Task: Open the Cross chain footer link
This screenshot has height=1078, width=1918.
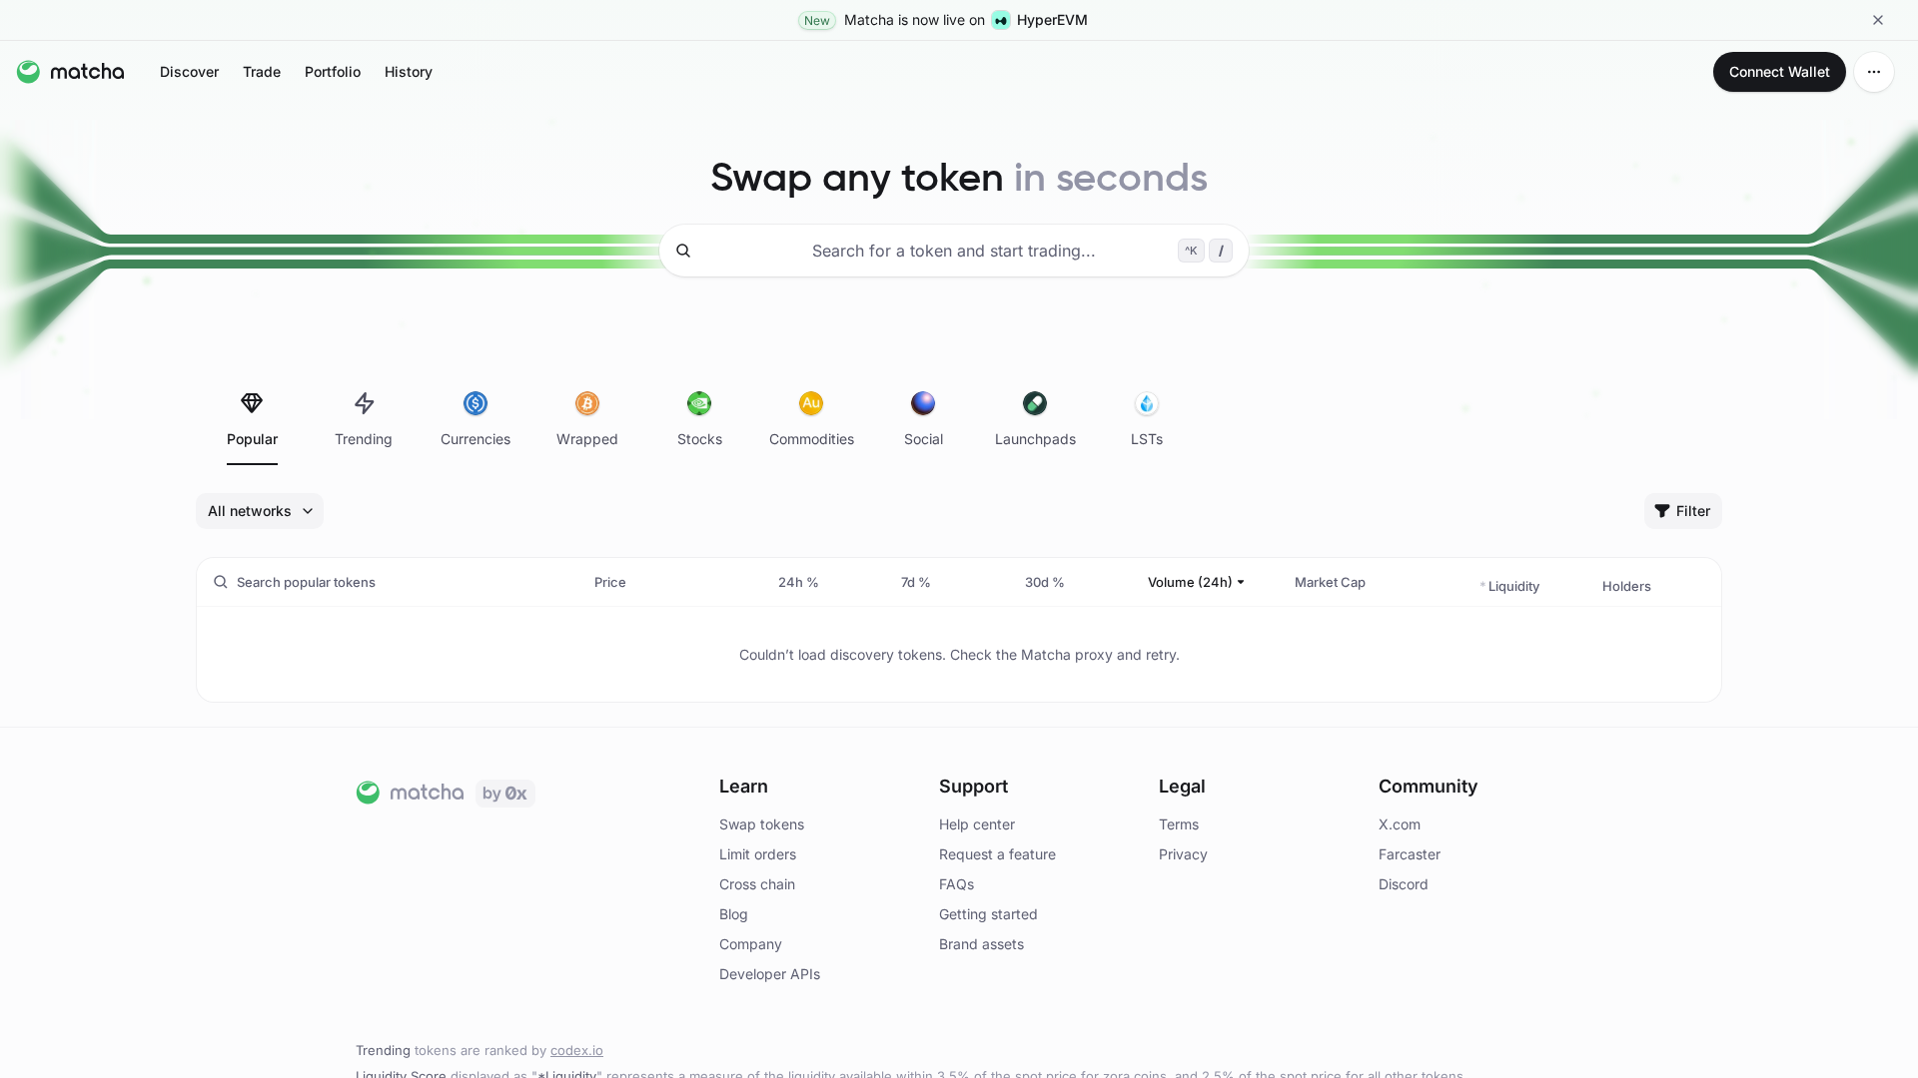Action: [x=757, y=884]
